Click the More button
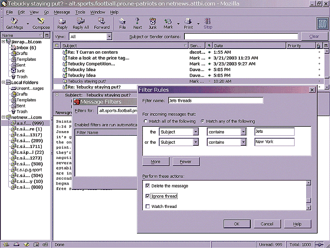 156,162
